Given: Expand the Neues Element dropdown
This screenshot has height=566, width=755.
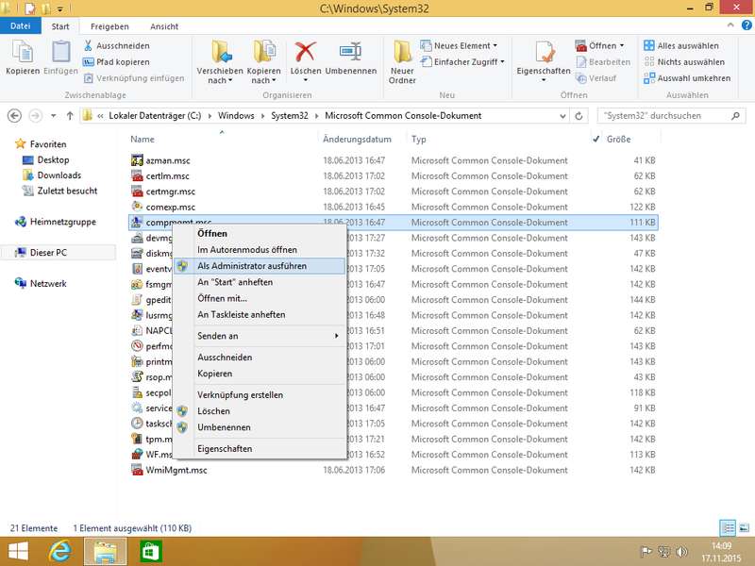Looking at the screenshot, I should [464, 45].
